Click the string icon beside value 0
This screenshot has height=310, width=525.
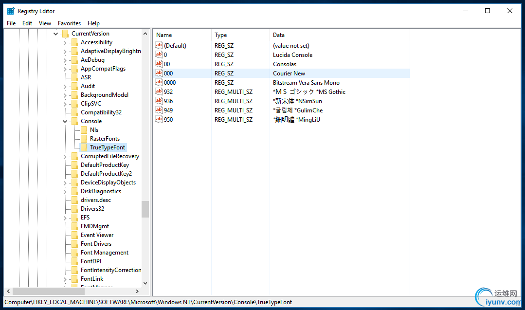click(x=159, y=55)
